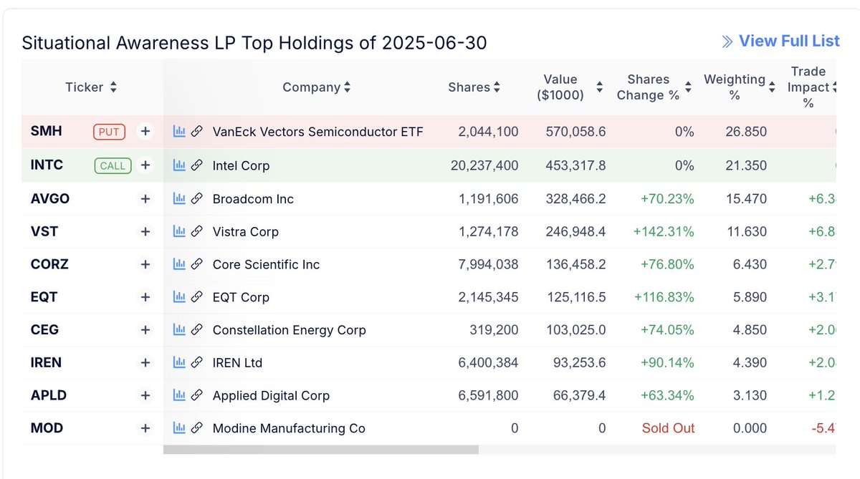The height and width of the screenshot is (479, 860).
Task: Open the chart icon for Broadcom Inc
Action: [179, 199]
